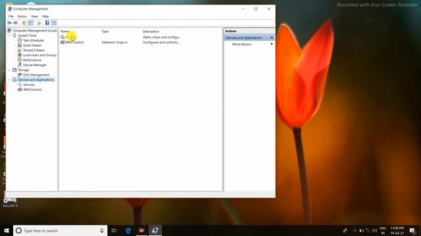Viewport: 421px width, 236px height.
Task: Click the Computer Management root node icon
Action: click(9, 31)
